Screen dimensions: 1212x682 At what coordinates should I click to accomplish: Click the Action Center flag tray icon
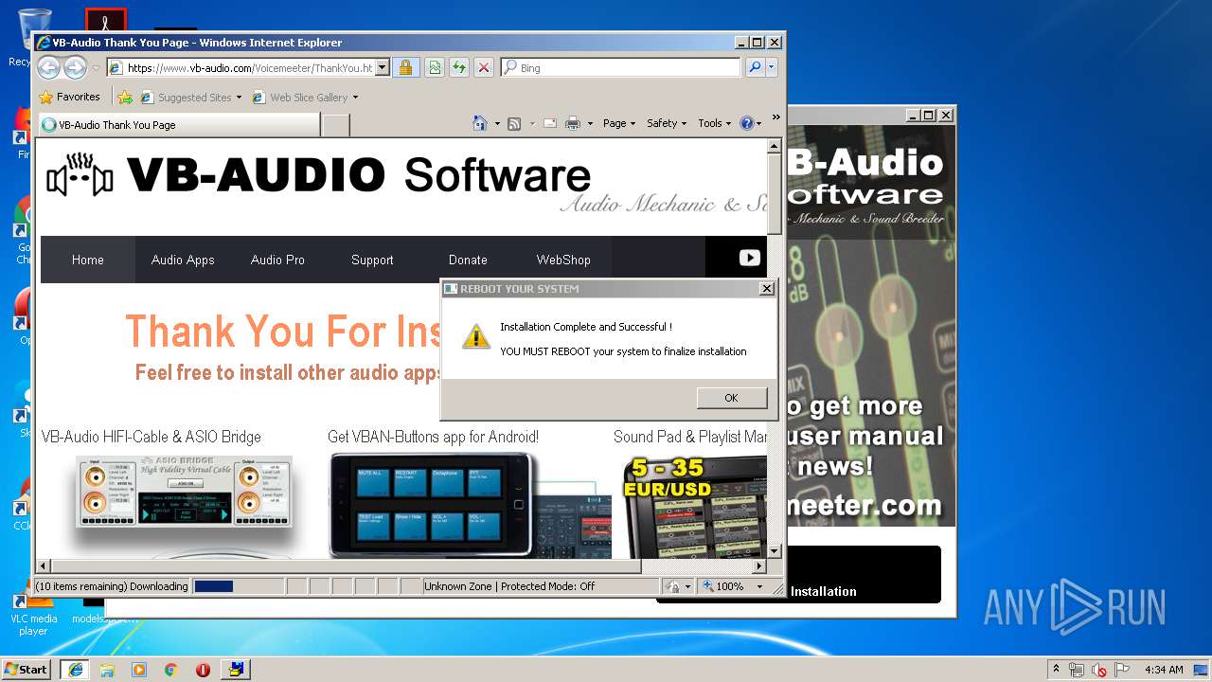tap(1121, 670)
